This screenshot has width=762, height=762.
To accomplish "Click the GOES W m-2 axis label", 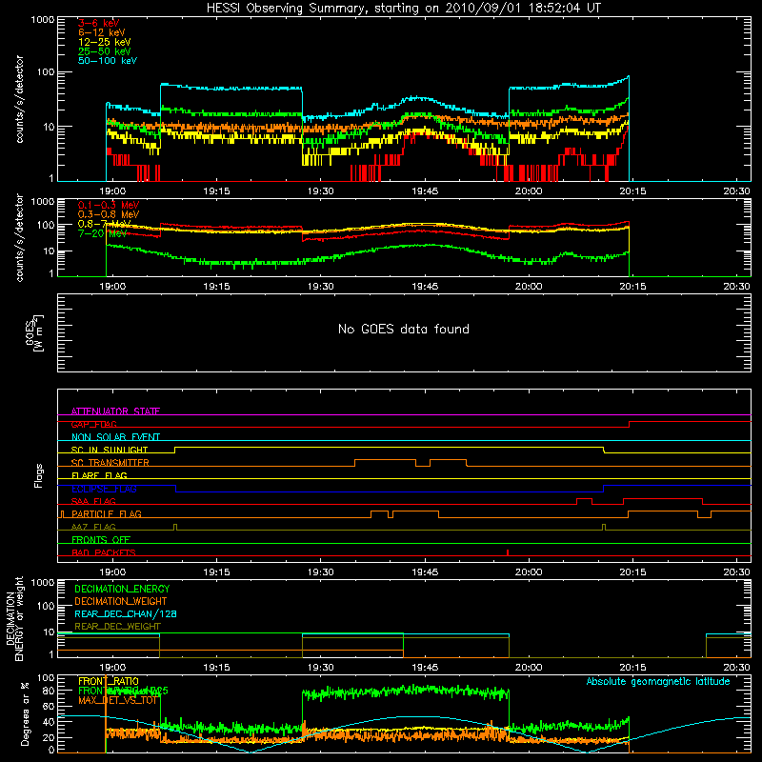I will [34, 332].
